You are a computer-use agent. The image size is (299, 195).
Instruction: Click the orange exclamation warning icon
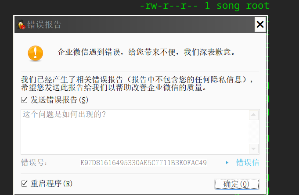pyautogui.click(x=35, y=53)
